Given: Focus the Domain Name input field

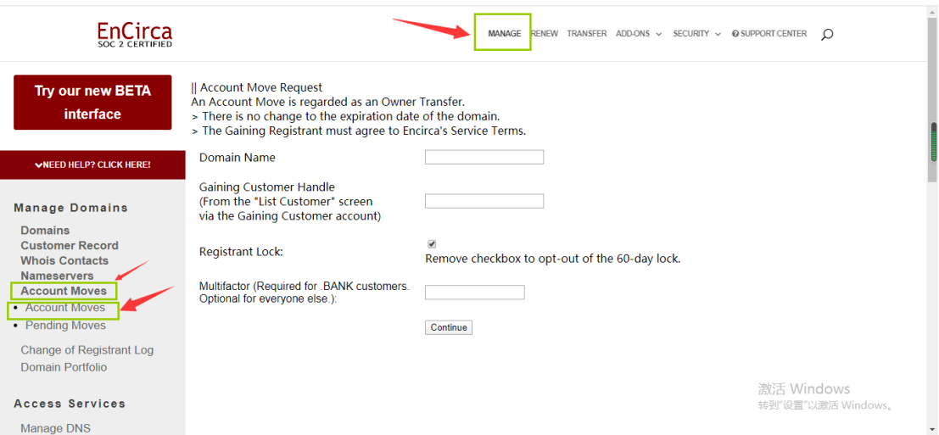Looking at the screenshot, I should 483,157.
